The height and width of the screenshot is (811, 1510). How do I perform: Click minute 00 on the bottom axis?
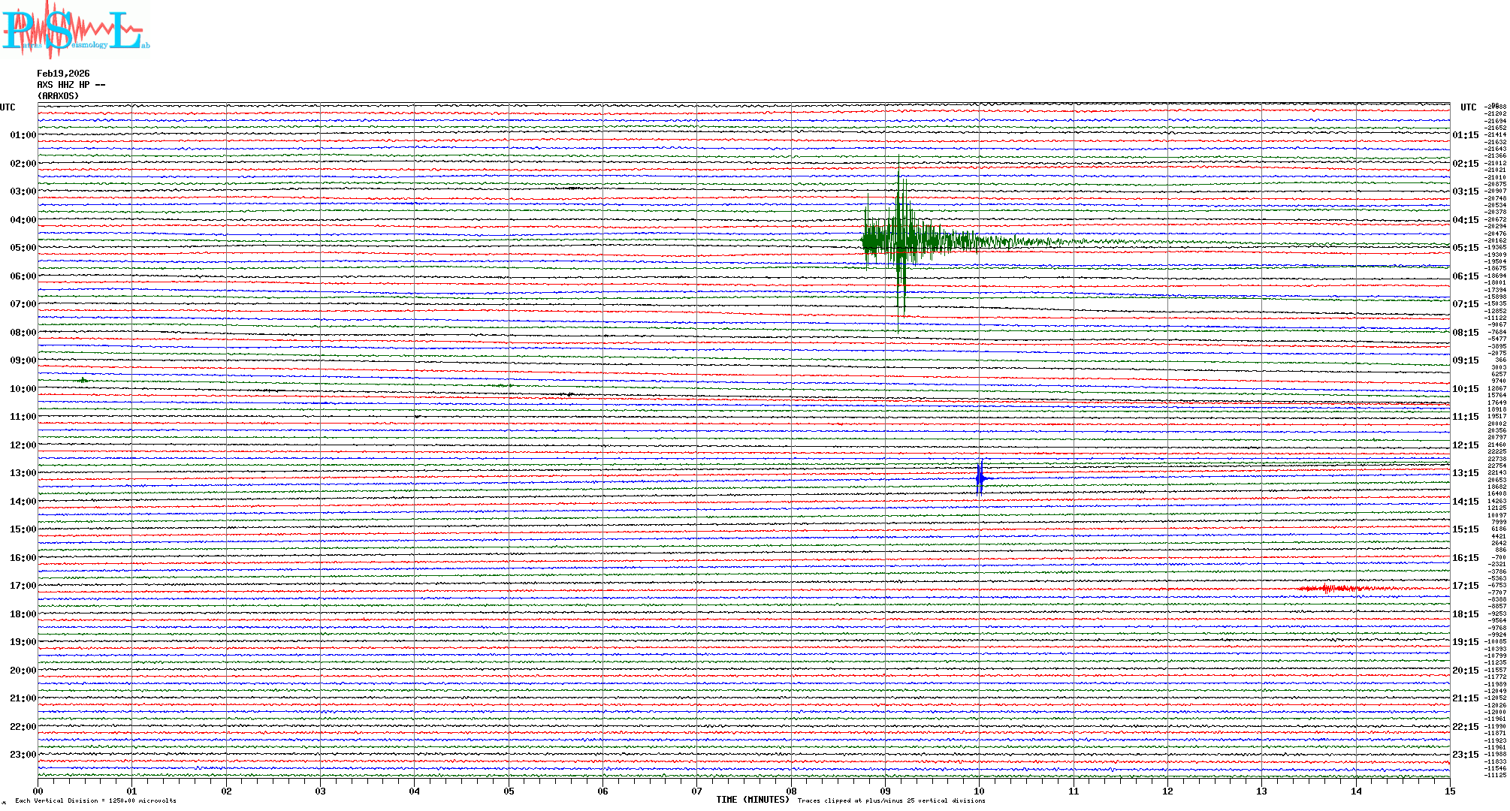38,791
